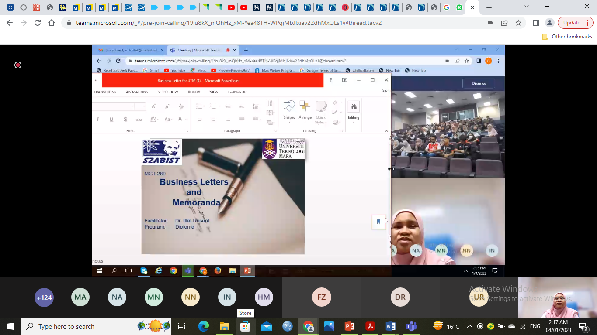597x335 pixels.
Task: Click the Microsoft Store taskbar icon
Action: [245, 326]
